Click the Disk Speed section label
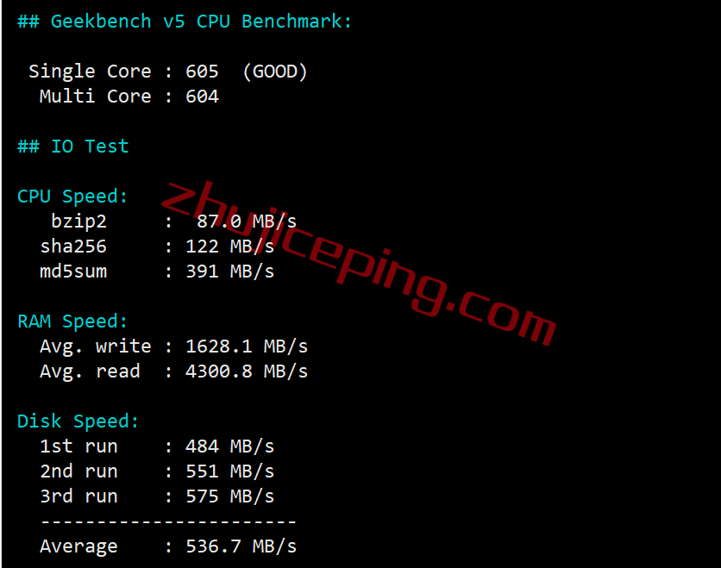This screenshot has height=568, width=721. (x=78, y=421)
